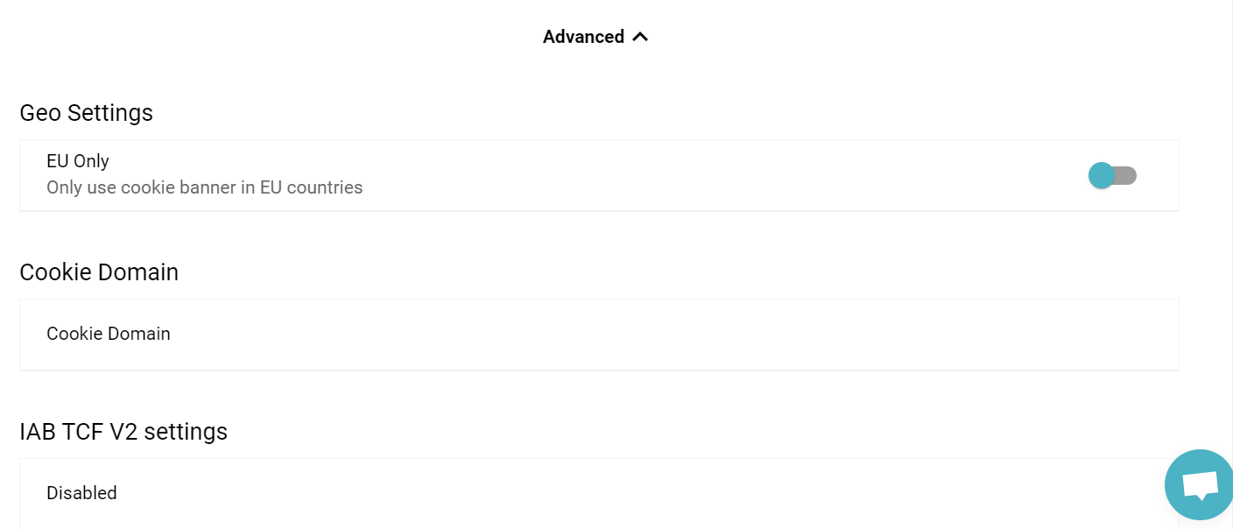Click the EU Only switch's round knob
1233x529 pixels.
pyautogui.click(x=1101, y=175)
